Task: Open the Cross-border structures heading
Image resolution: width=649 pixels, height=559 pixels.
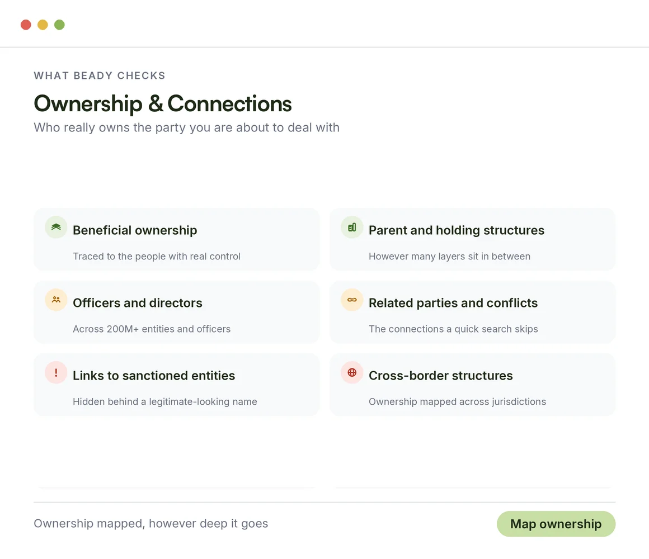Action: pos(441,376)
